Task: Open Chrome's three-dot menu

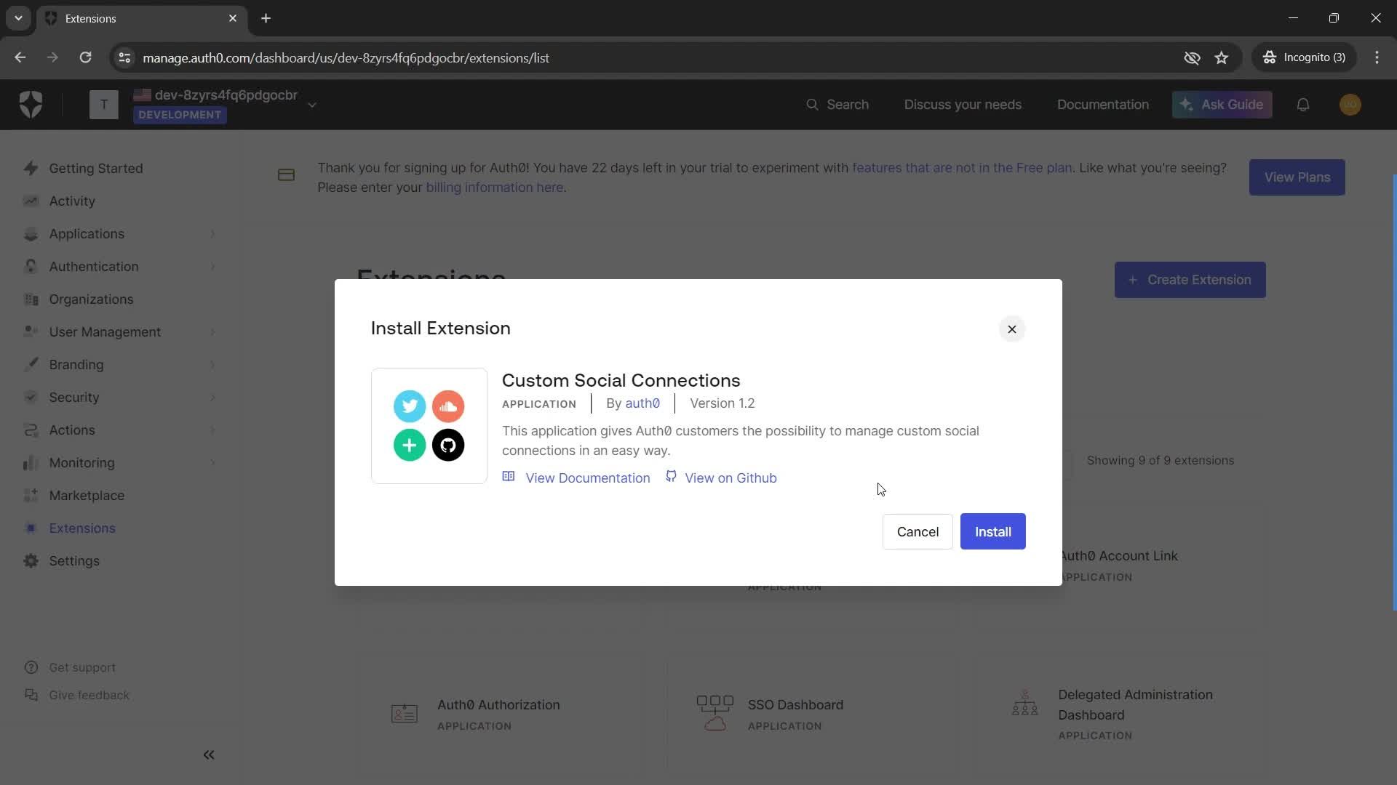Action: (x=1377, y=57)
